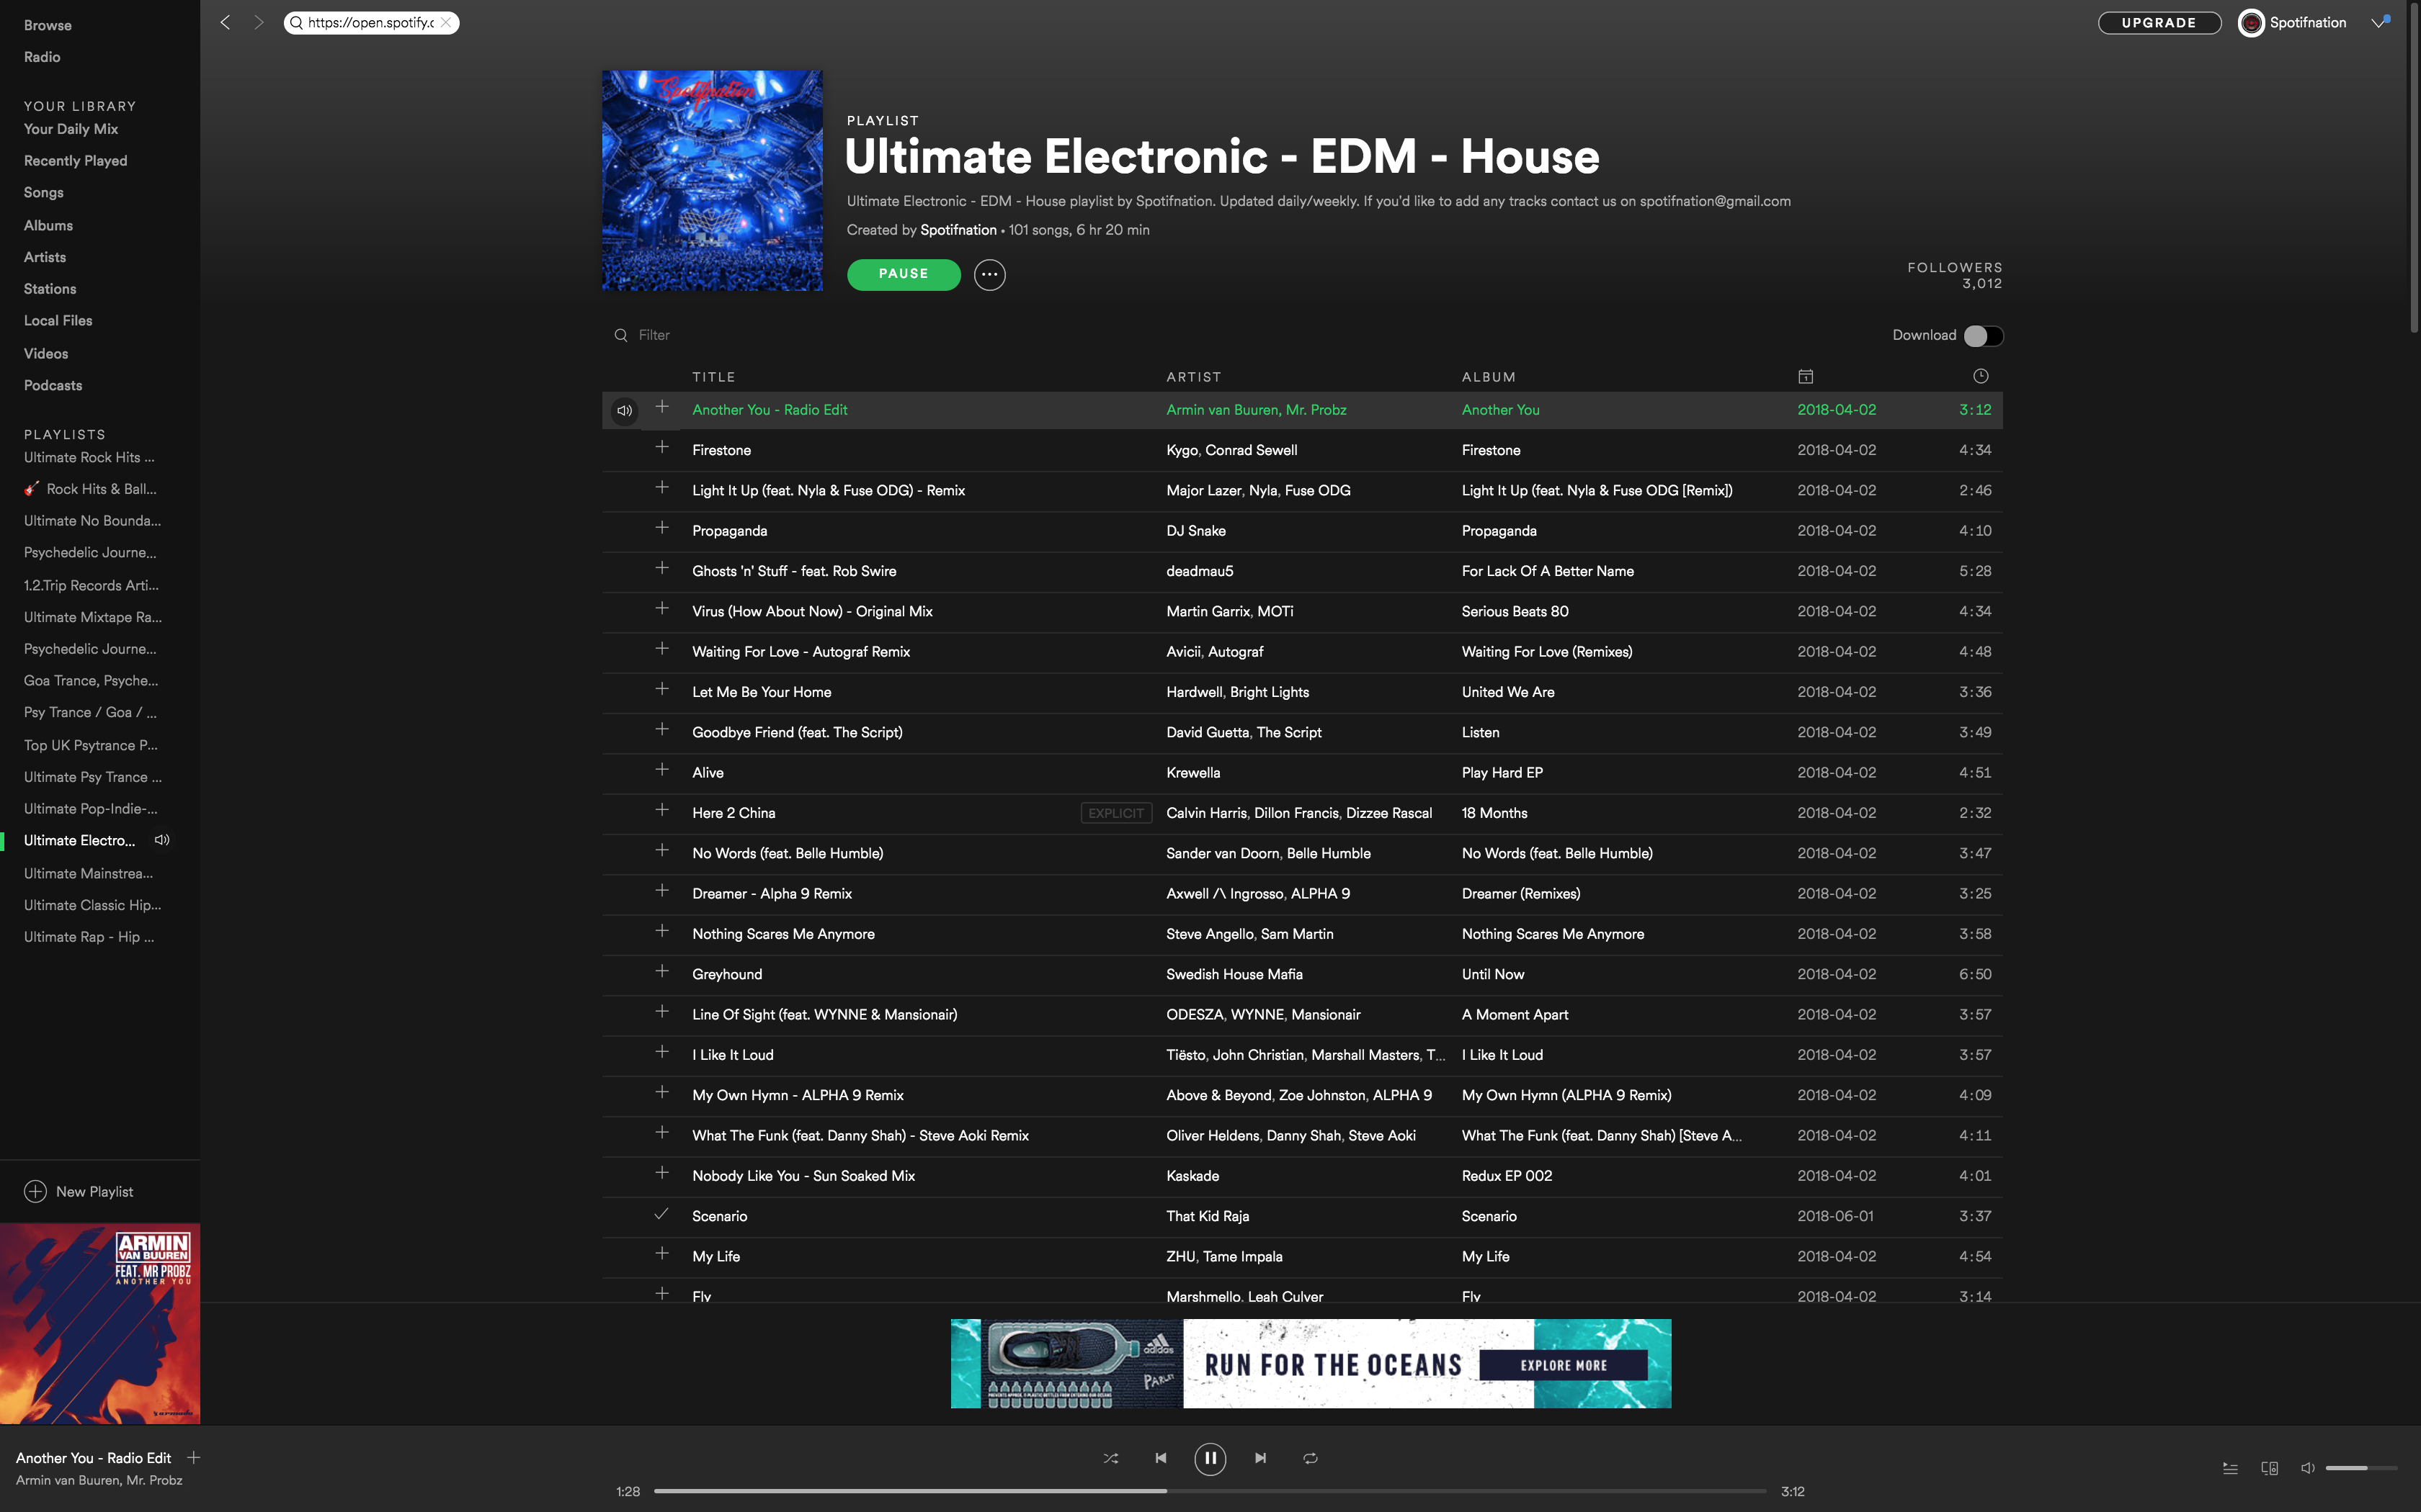Open the play queue icon
Viewport: 2421px width, 1512px height.
tap(2230, 1468)
